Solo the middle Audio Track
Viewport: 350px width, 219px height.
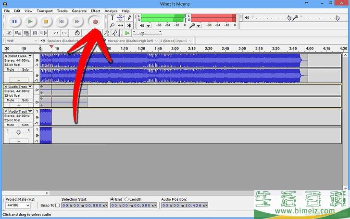click(25, 100)
